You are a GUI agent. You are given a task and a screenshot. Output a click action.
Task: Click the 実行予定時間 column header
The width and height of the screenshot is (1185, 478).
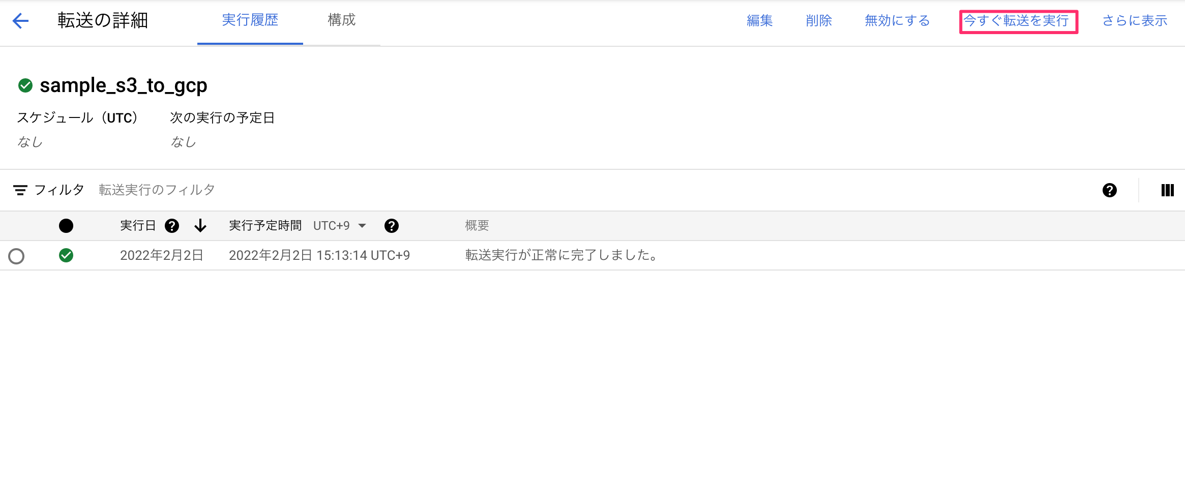(265, 226)
